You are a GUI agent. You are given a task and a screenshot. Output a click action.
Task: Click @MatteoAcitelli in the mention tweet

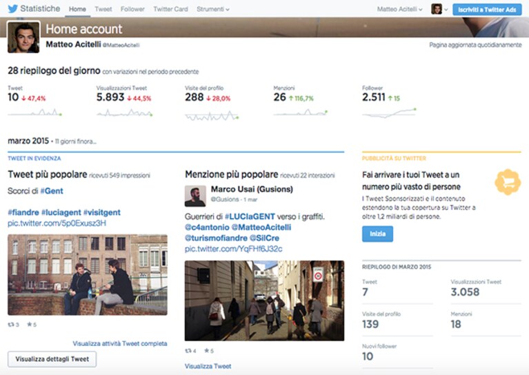pos(261,227)
